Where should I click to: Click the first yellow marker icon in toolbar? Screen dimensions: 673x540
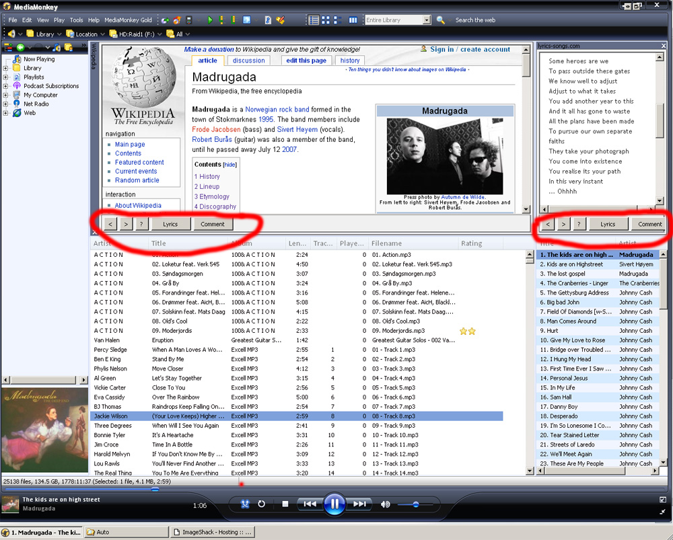tap(221, 20)
